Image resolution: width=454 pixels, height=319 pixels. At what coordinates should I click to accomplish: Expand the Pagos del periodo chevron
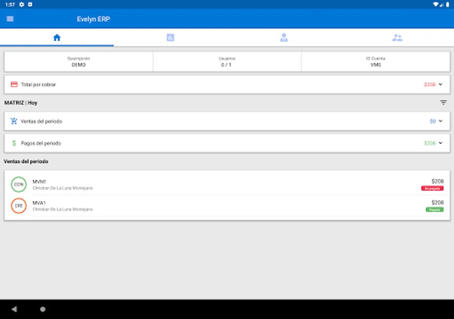(x=441, y=143)
